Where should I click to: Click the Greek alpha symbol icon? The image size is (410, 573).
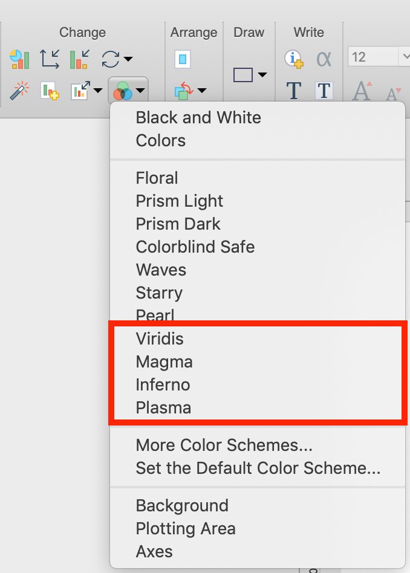(324, 59)
